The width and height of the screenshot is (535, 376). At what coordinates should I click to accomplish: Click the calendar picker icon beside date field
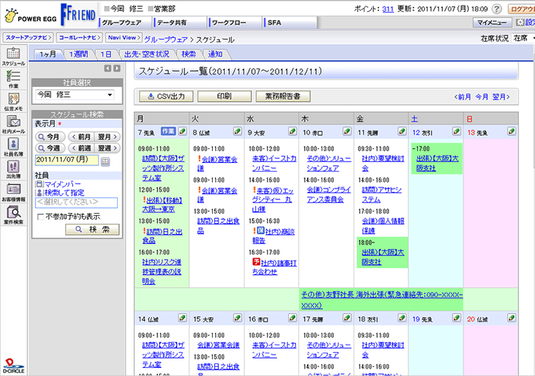point(106,162)
